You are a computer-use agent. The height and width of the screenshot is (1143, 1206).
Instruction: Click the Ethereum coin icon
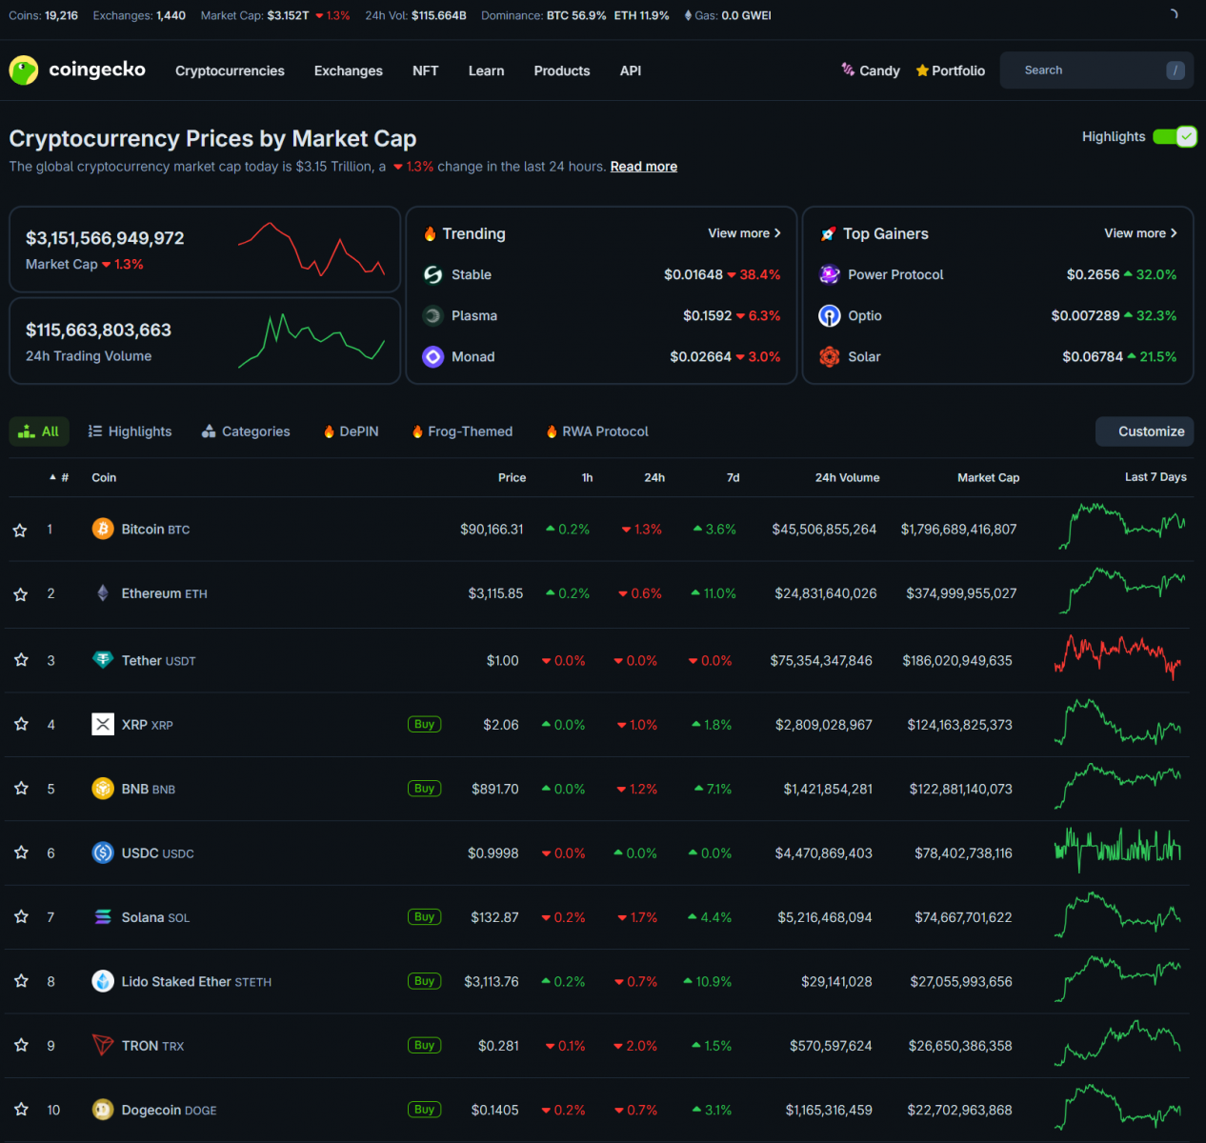coord(103,593)
